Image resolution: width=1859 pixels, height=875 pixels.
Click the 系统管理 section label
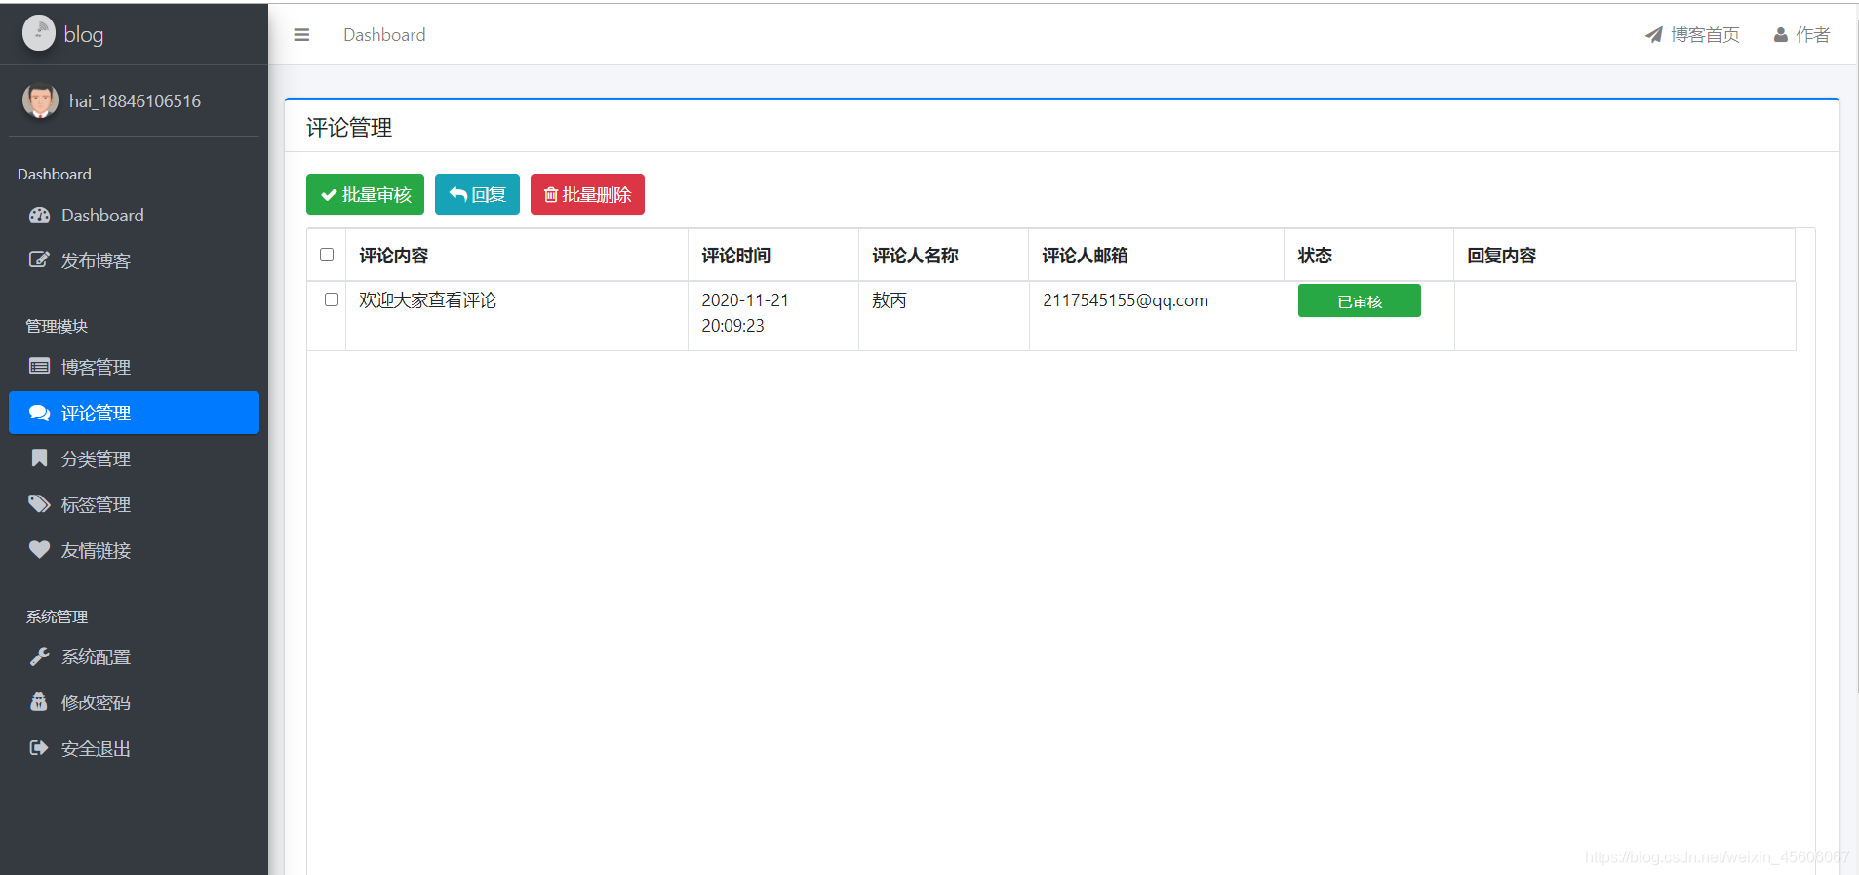click(x=57, y=616)
